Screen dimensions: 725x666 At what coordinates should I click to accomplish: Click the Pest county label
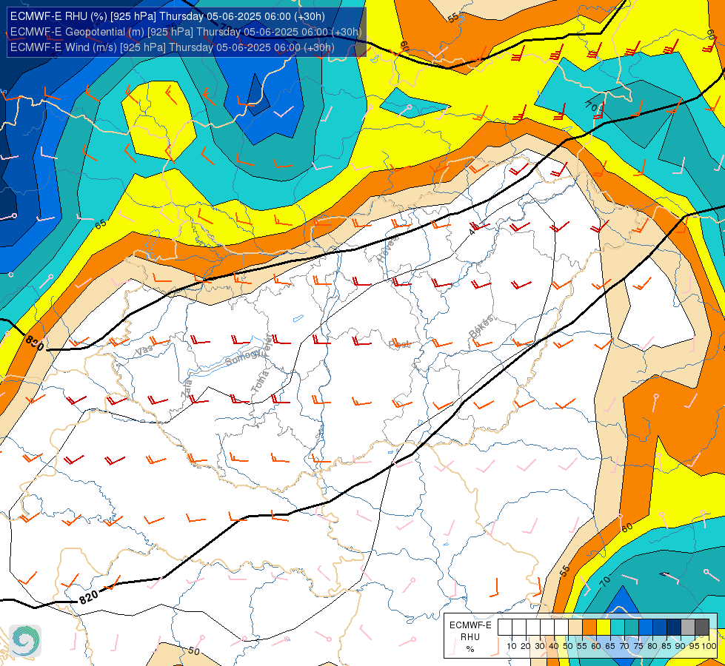(399, 344)
